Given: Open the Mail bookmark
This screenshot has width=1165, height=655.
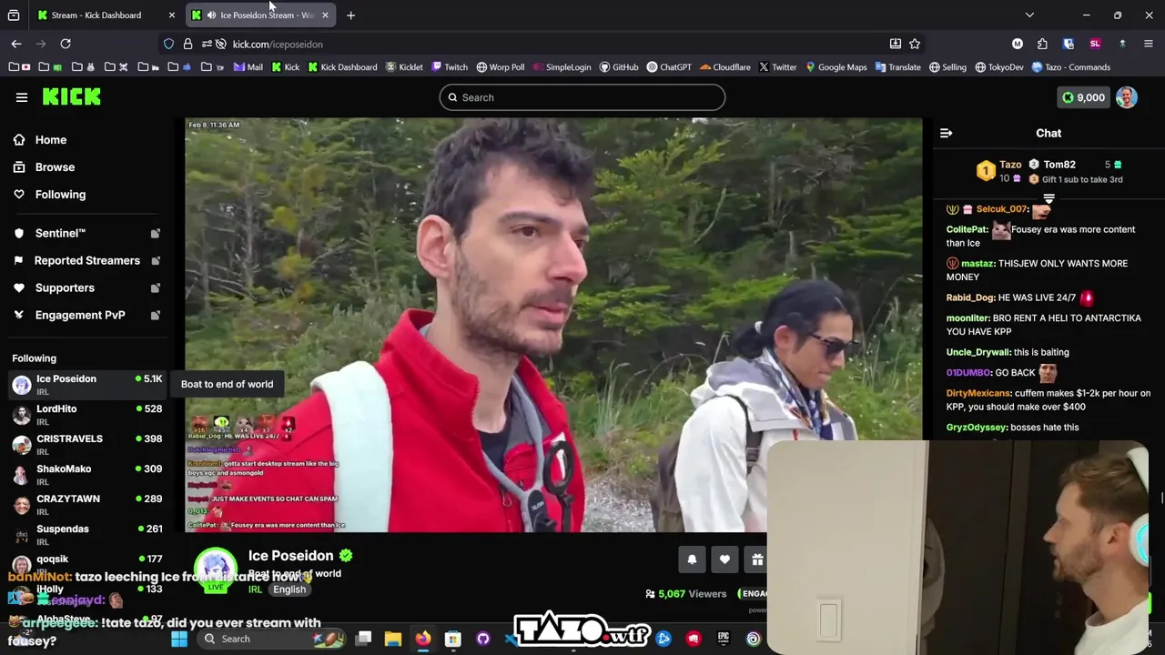Looking at the screenshot, I should [248, 67].
